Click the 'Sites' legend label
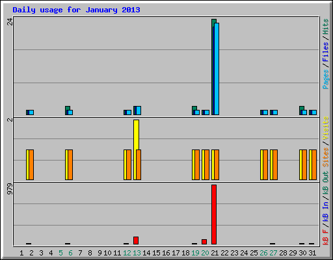The height and width of the screenshot is (260, 333). [326, 157]
